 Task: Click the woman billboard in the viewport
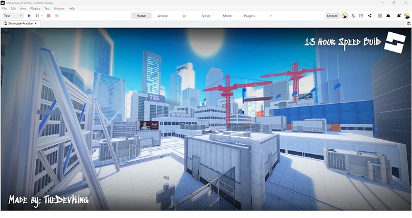click(x=149, y=125)
